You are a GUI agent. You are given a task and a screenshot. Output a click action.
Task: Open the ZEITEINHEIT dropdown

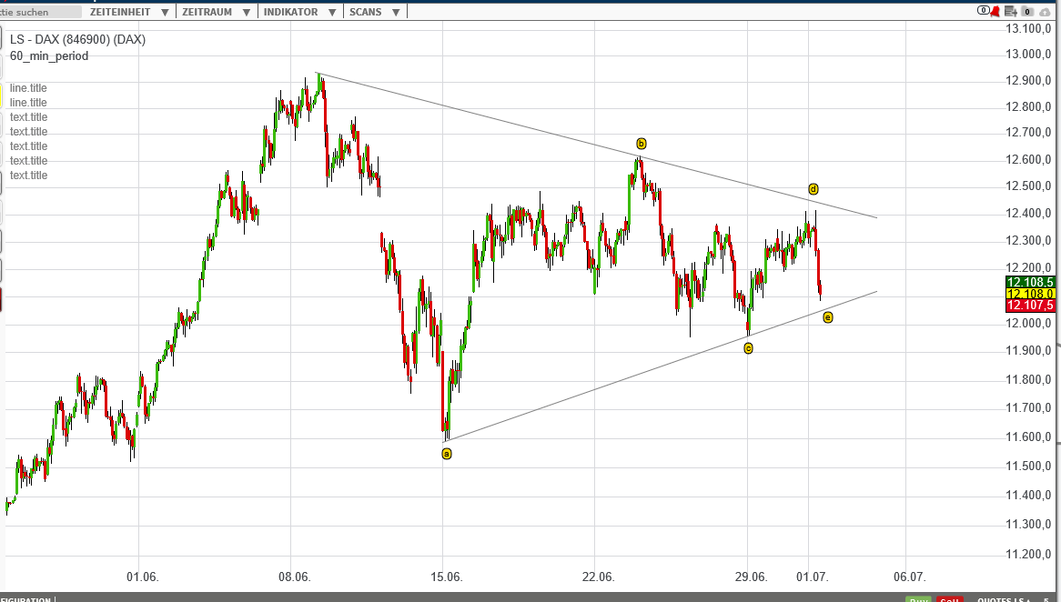[126, 12]
